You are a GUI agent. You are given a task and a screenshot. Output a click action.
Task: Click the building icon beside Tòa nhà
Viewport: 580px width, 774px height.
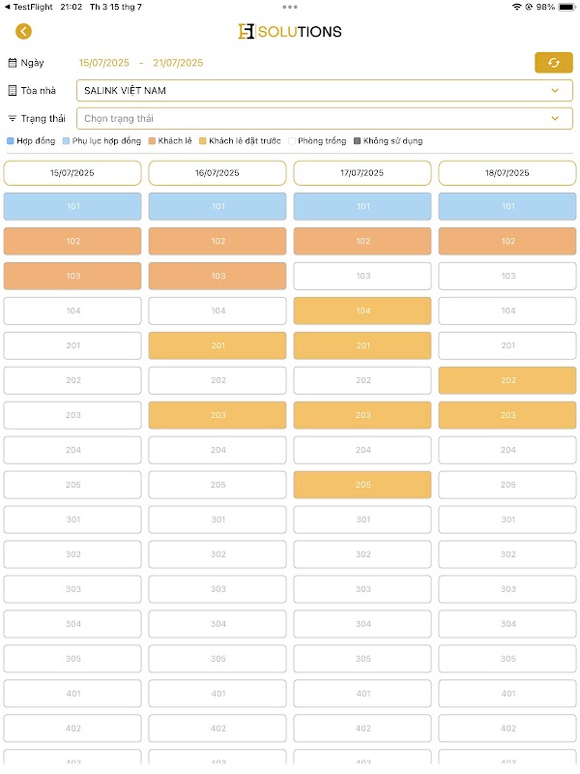tap(13, 91)
